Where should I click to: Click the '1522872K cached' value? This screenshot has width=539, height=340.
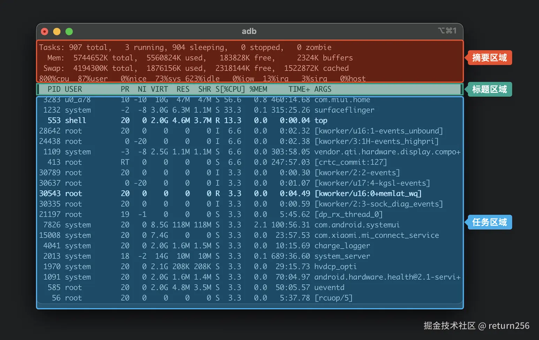316,68
